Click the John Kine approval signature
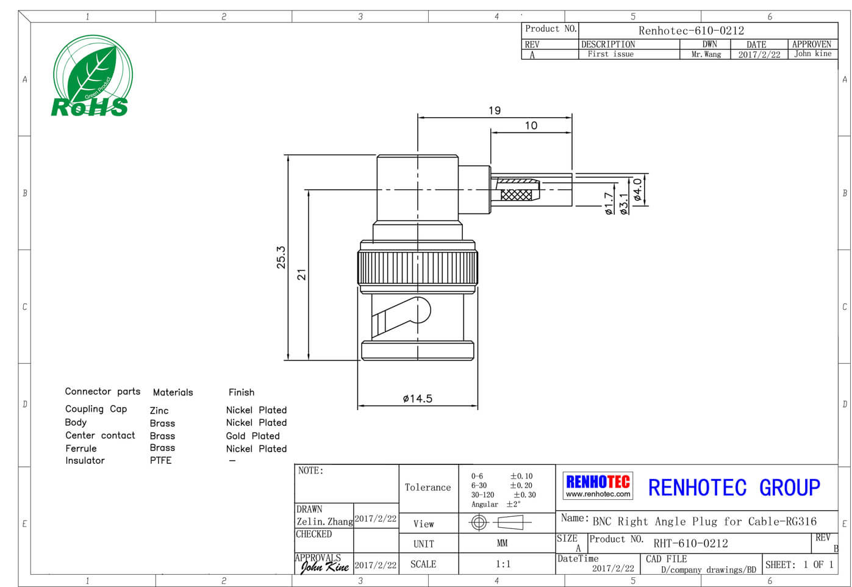 [324, 567]
